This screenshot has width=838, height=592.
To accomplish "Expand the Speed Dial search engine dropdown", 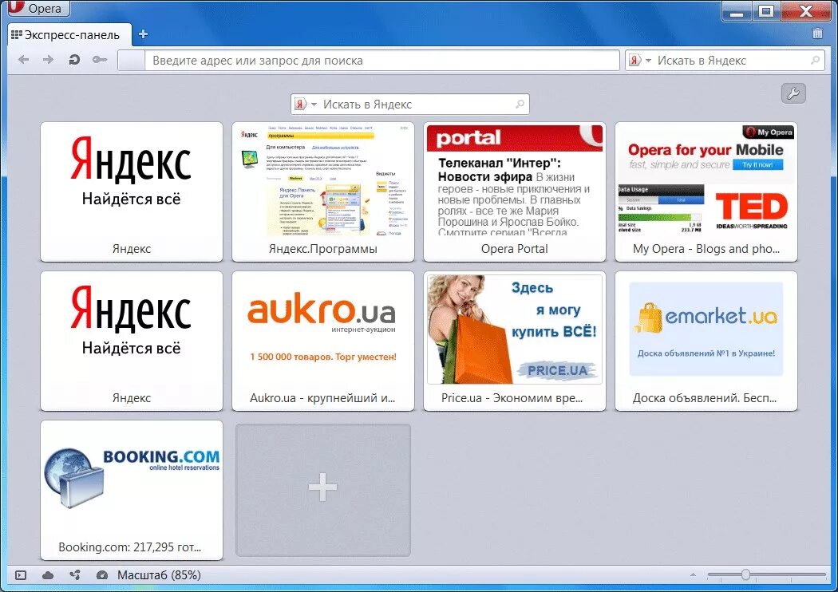I will point(314,105).
